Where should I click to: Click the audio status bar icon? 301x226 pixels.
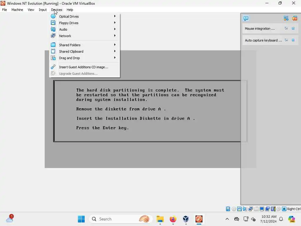point(245,209)
